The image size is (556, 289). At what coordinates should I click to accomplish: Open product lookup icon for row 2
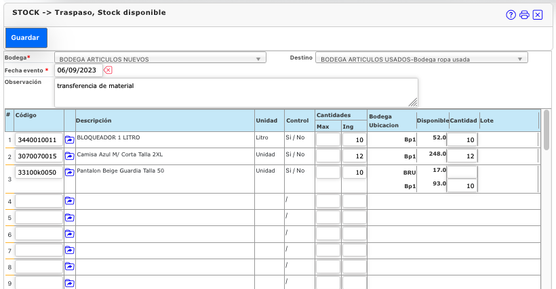(69, 156)
